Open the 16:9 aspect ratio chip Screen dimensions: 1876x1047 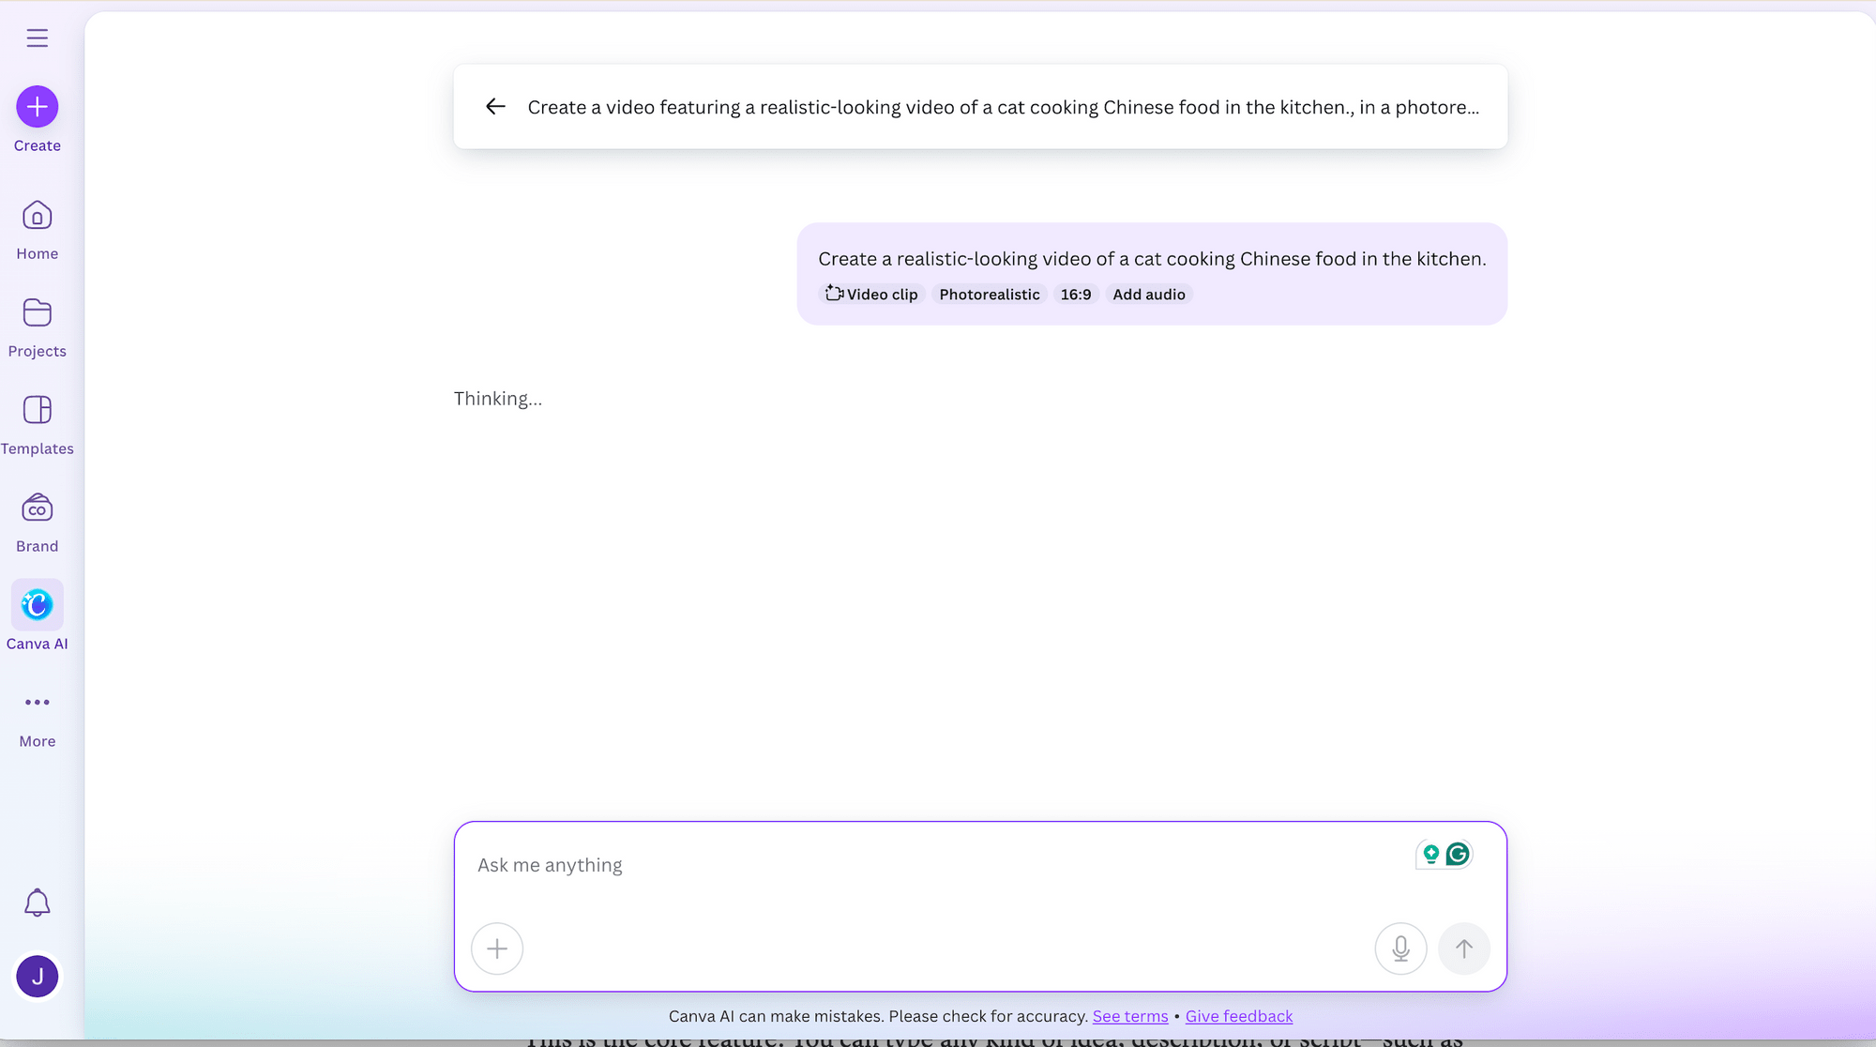click(1076, 294)
